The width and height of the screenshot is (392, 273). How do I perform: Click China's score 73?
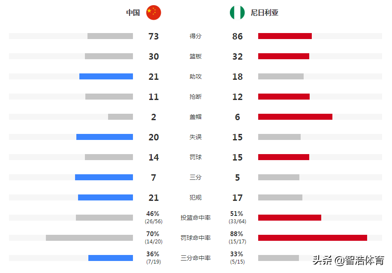[154, 36]
